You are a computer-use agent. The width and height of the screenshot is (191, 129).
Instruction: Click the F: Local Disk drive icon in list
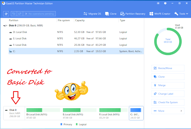(x=11, y=45)
